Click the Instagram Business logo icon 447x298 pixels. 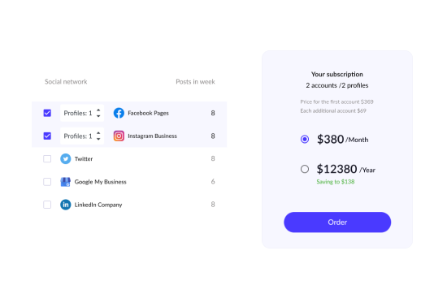[x=119, y=136]
